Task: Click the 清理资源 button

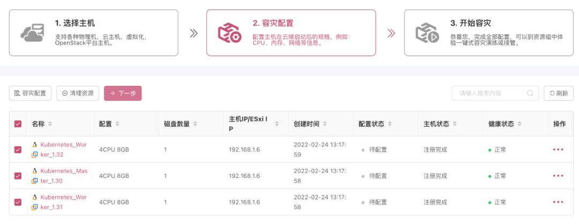Action: (78, 93)
